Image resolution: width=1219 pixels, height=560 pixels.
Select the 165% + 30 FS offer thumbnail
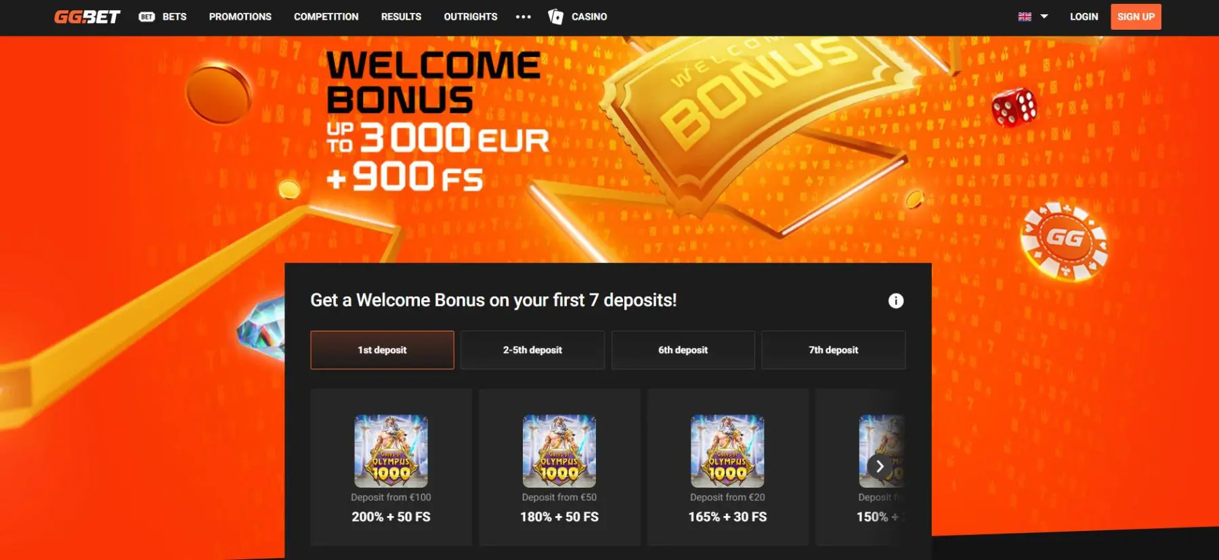tap(727, 451)
